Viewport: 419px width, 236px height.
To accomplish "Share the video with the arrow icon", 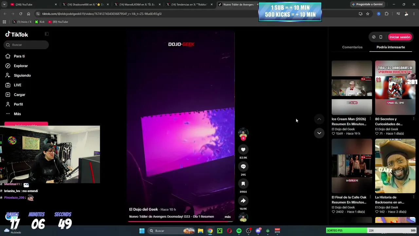I will click(243, 201).
